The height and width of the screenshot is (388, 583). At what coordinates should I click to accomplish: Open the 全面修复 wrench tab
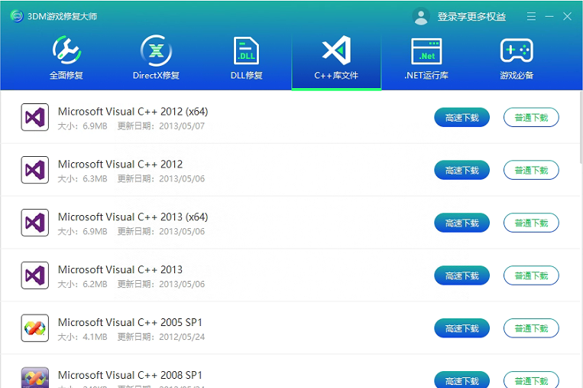[x=66, y=57]
